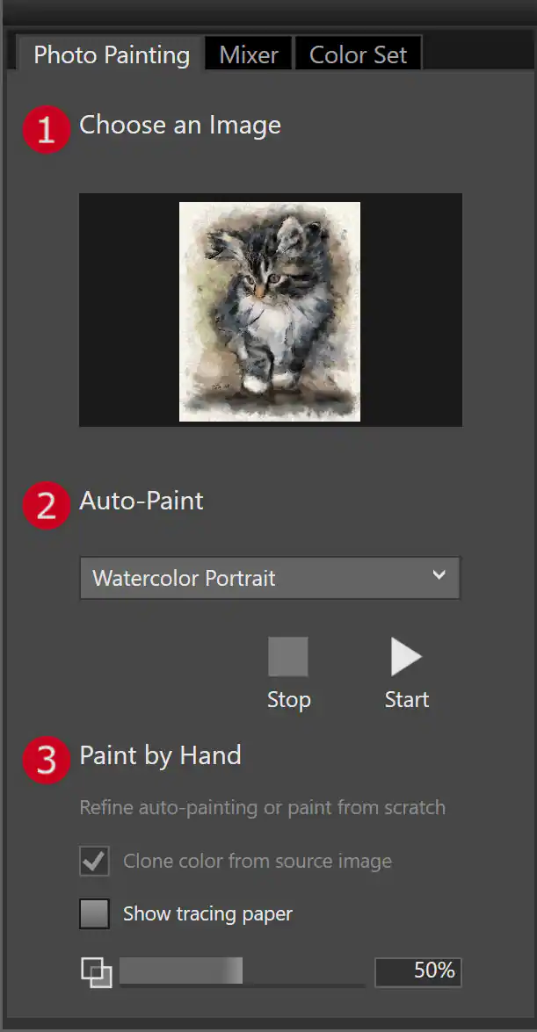This screenshot has width=537, height=1032.
Task: Click the 50% opacity value field
Action: point(417,971)
